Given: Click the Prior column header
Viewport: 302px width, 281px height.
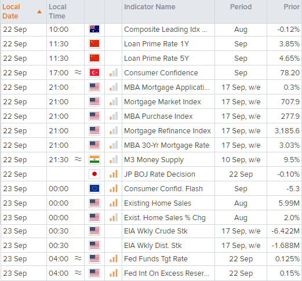Looking at the screenshot, I should pyautogui.click(x=292, y=7).
